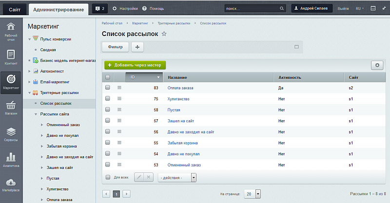Toggle the Для всех checkbox
Viewport: 390px width, 203px height.
click(108, 177)
